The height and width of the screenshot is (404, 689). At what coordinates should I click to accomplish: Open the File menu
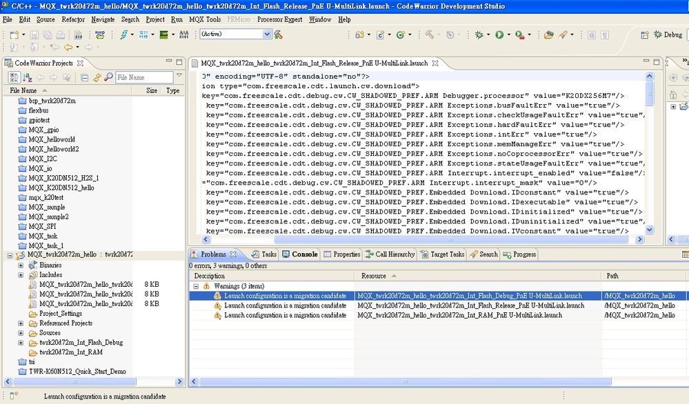pos(8,20)
